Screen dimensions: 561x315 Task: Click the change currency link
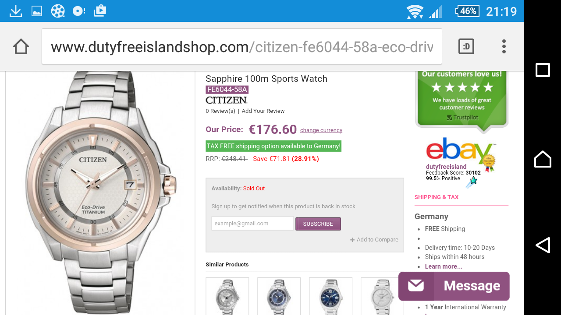pyautogui.click(x=321, y=130)
